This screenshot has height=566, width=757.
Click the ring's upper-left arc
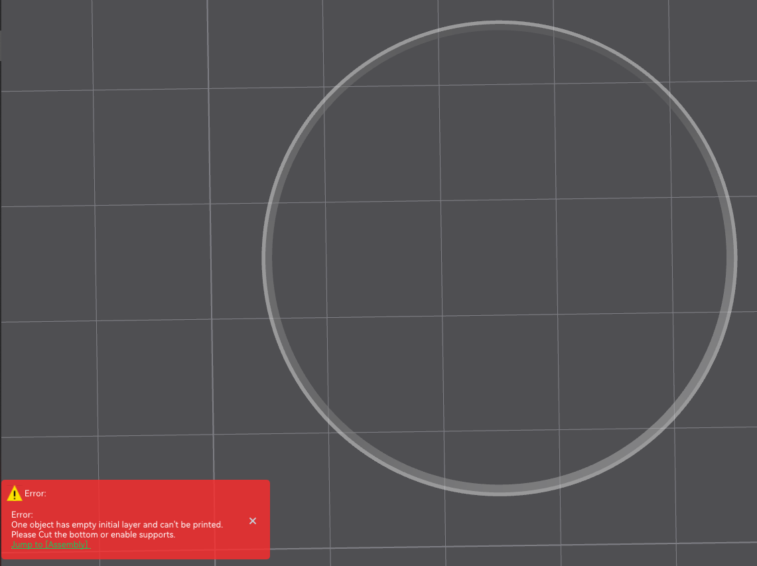(x=334, y=94)
